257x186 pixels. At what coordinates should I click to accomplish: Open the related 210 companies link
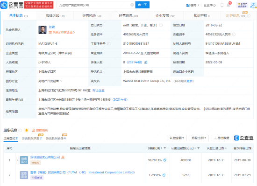point(62,32)
